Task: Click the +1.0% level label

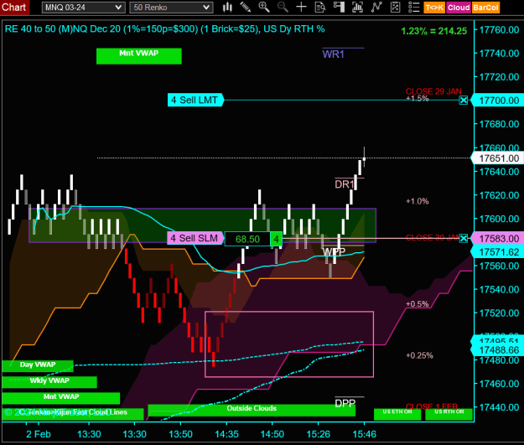Action: [x=417, y=201]
